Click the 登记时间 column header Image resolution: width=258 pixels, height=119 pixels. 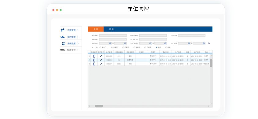point(165,52)
